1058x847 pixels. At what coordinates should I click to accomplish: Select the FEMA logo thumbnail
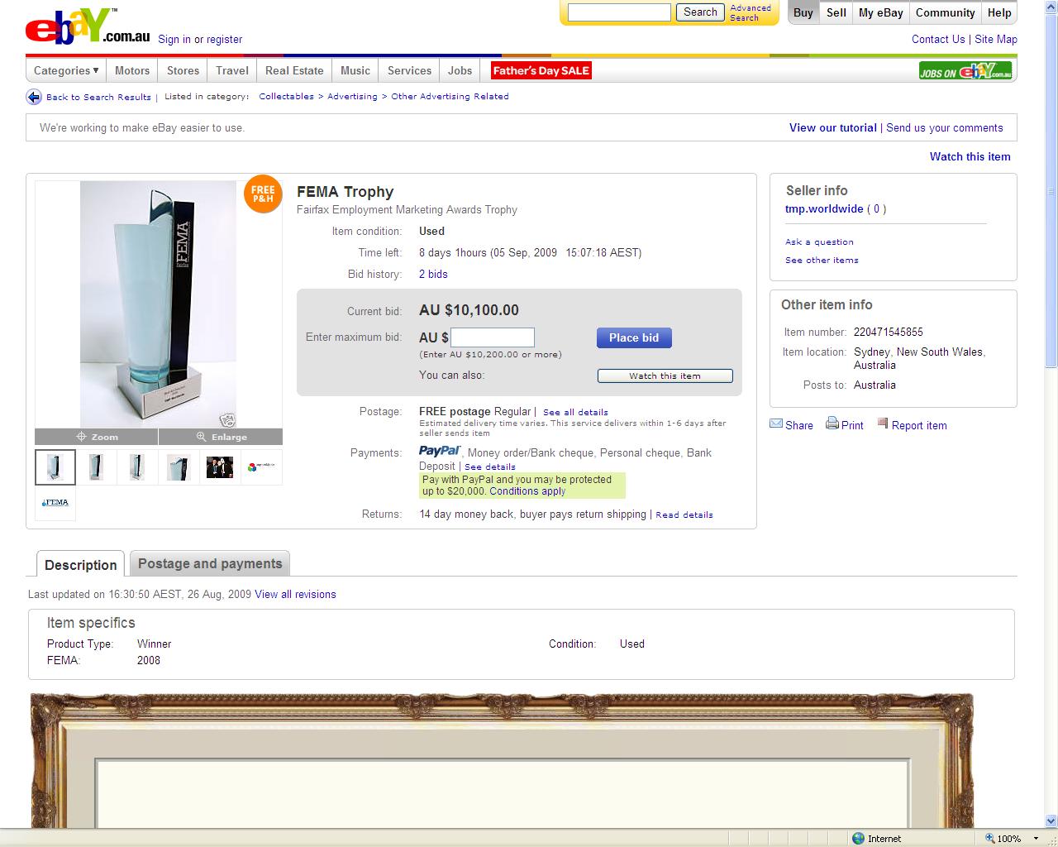tap(55, 503)
